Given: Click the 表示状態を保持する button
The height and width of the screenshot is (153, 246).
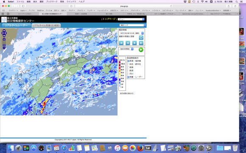Looking at the screenshot, I should coord(127,93).
